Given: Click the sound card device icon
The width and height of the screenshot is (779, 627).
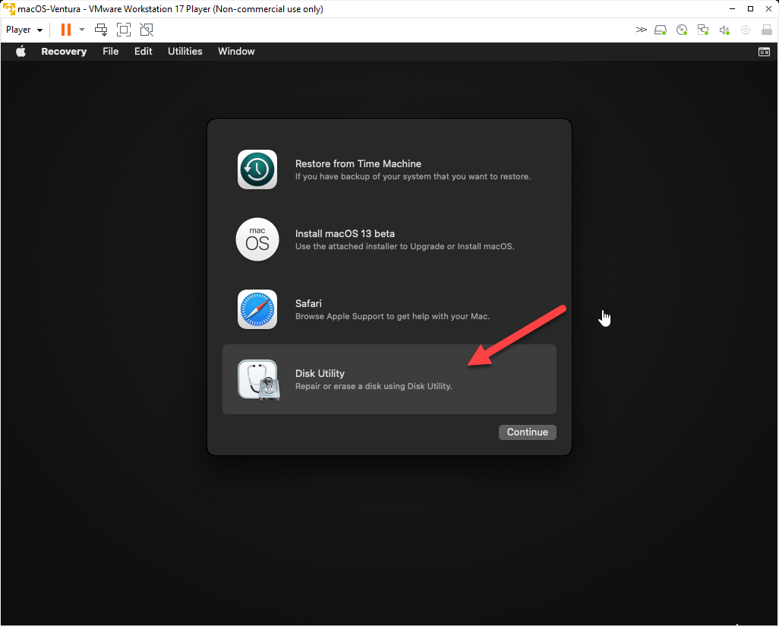Looking at the screenshot, I should tap(724, 30).
